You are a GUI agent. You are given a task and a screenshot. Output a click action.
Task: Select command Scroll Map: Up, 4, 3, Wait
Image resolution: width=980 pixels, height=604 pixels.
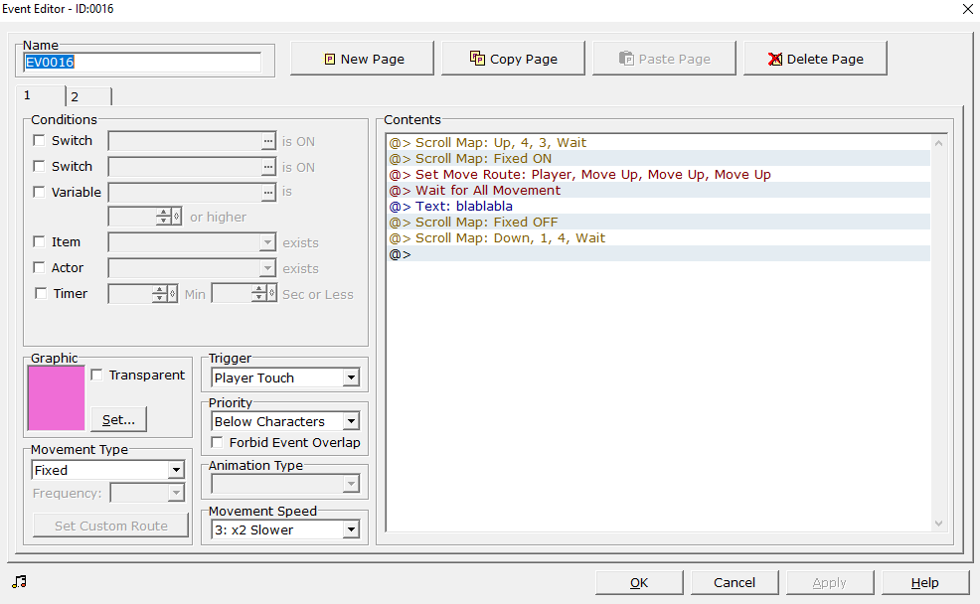point(659,142)
